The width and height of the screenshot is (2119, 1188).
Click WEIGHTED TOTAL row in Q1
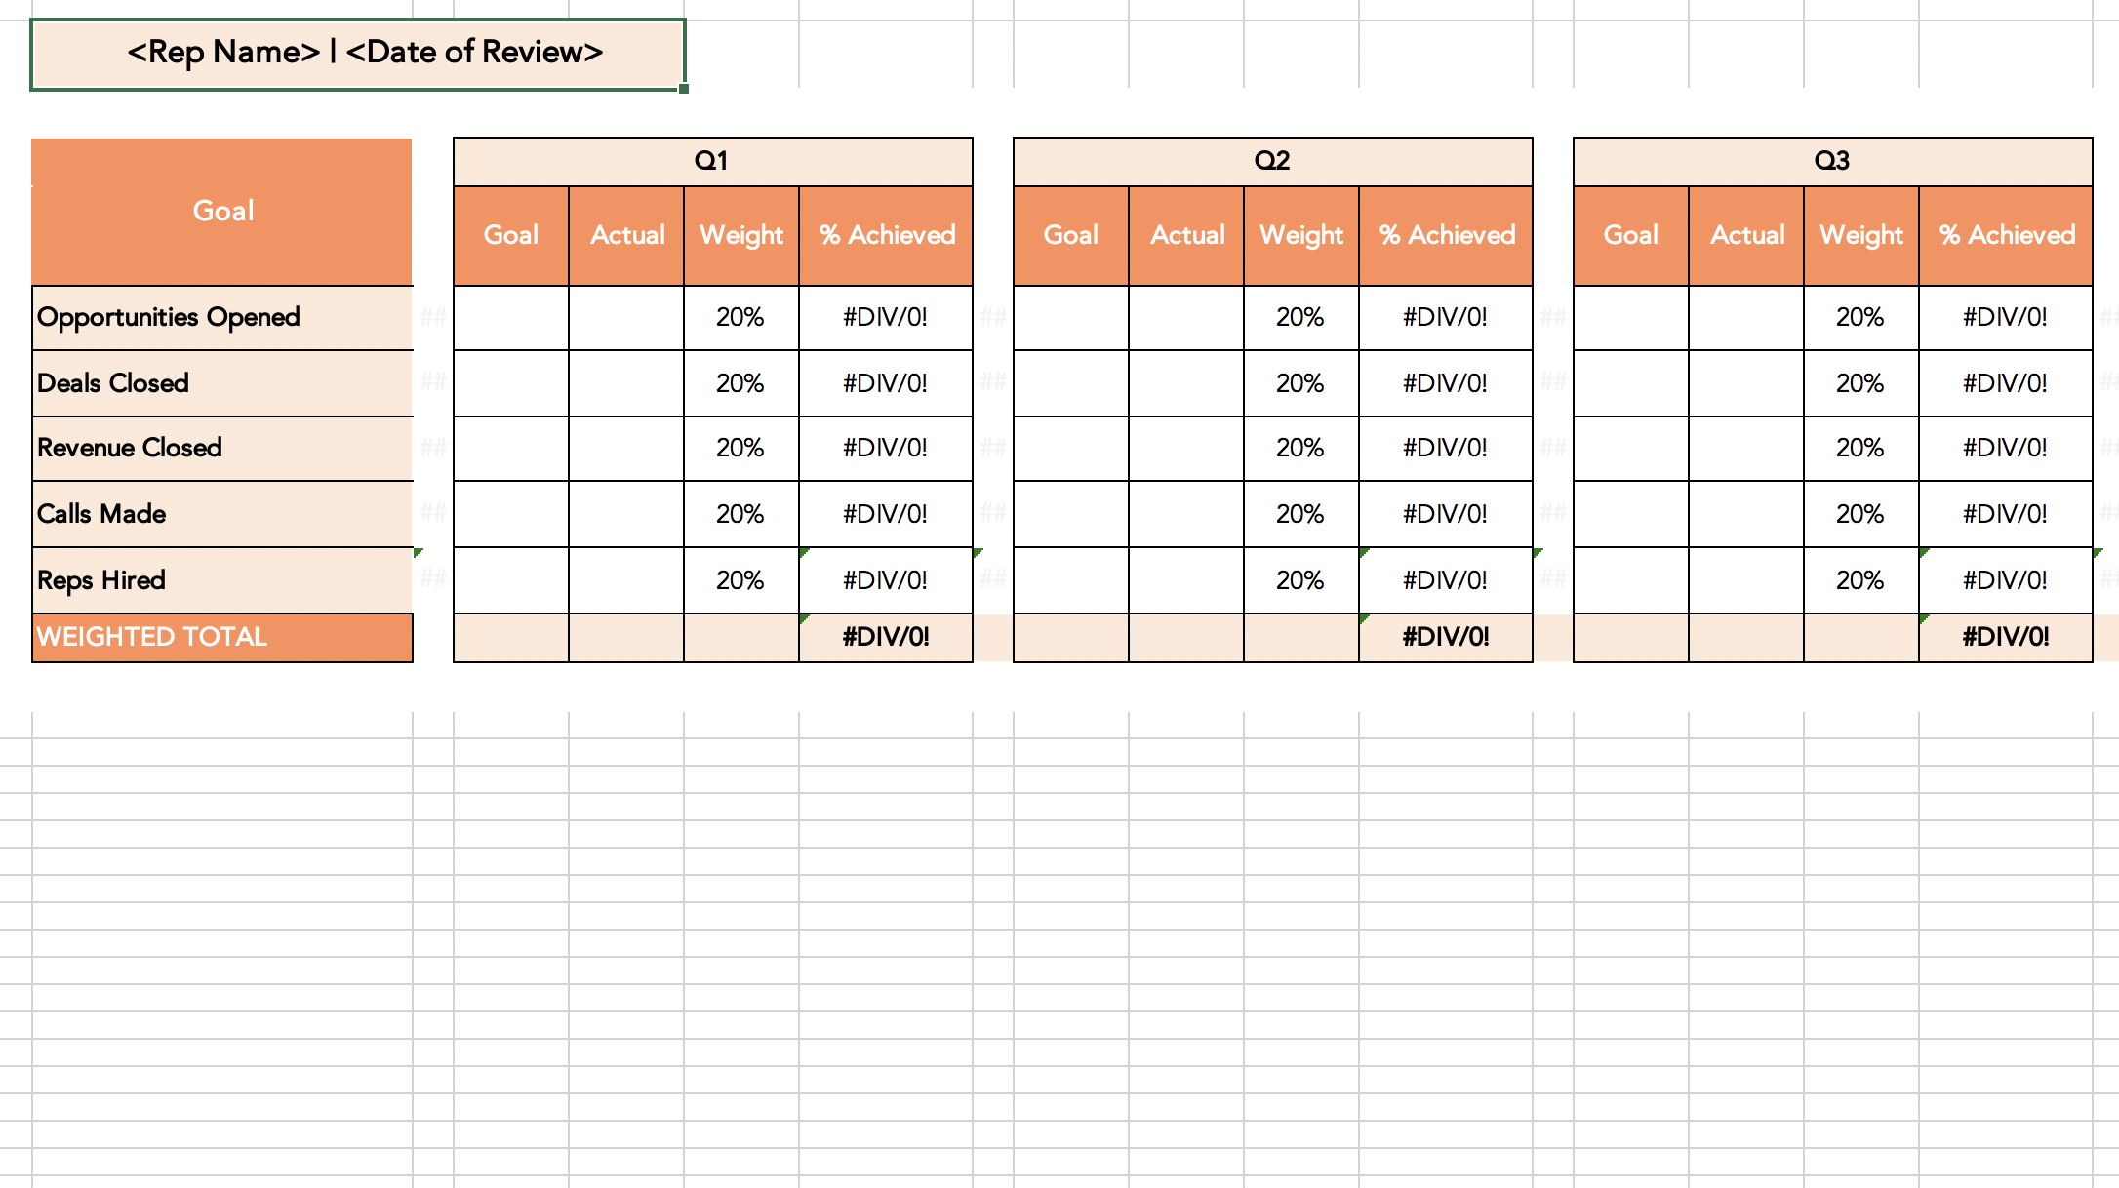point(713,635)
